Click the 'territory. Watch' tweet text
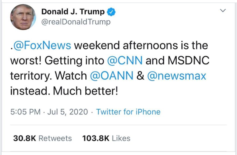Screen dimensions: 237x155 coord(48,76)
